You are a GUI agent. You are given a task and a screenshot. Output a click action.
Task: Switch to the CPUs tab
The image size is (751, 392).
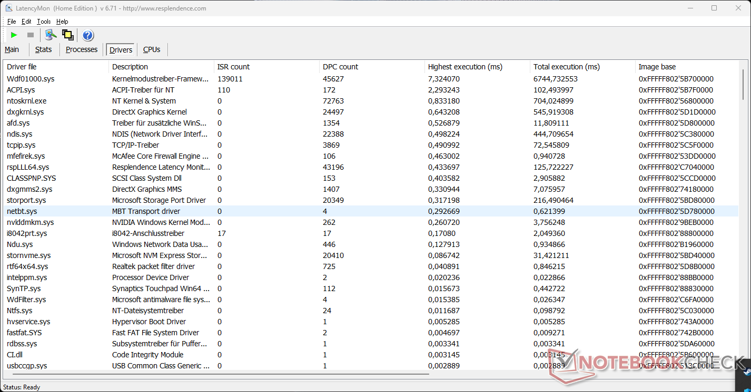[152, 49]
